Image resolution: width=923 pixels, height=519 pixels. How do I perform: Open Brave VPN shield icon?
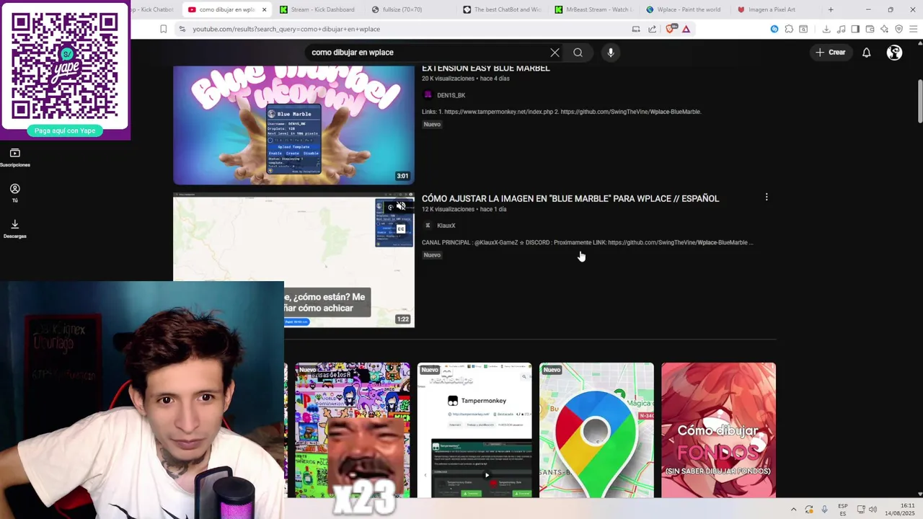[898, 29]
